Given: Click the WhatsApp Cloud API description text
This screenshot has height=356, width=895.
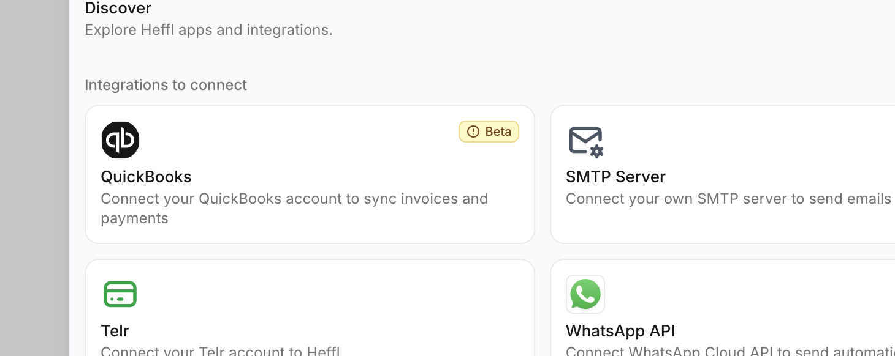Looking at the screenshot, I should pos(729,352).
